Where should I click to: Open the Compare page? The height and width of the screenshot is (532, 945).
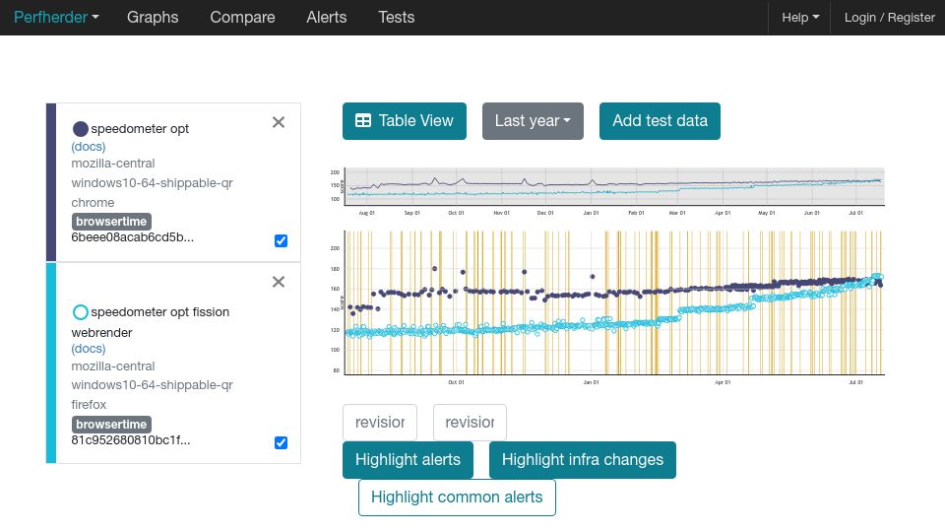[242, 18]
